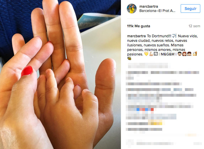Image resolution: width=204 pixels, height=149 pixels.
Task: Click the first blurred comment line
Action: click(x=149, y=65)
